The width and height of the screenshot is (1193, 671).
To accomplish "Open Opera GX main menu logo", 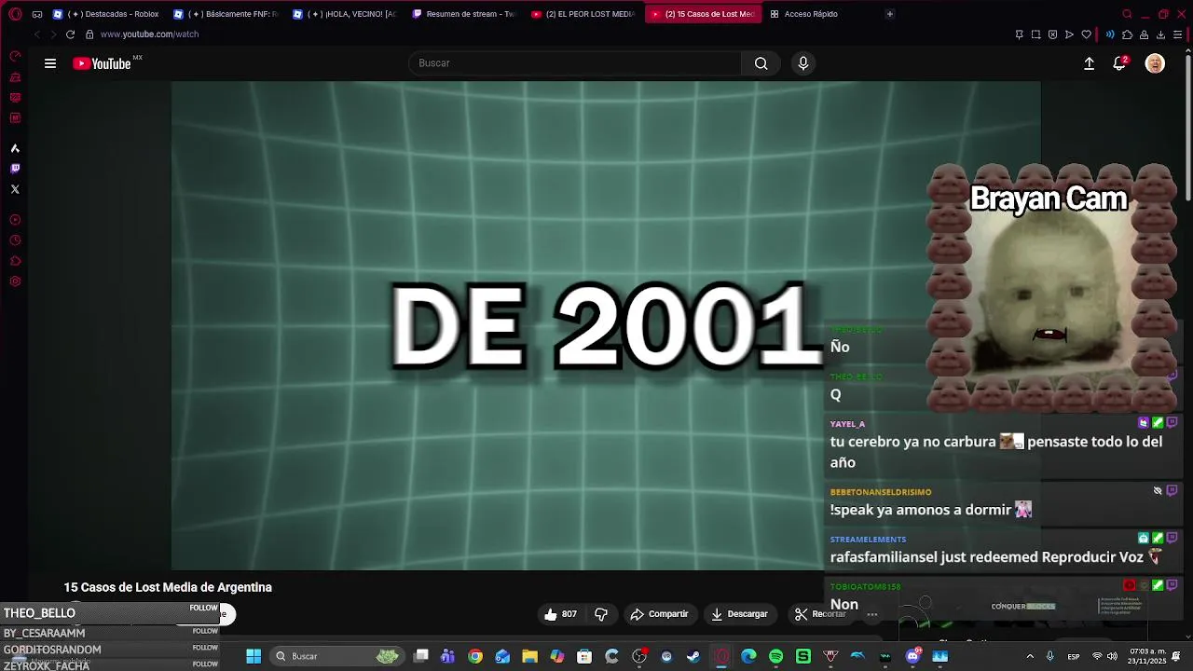I will pos(15,14).
